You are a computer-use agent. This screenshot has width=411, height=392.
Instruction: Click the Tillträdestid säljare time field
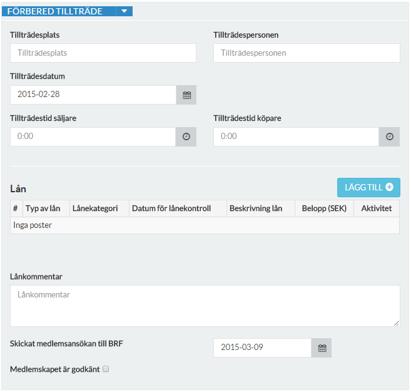93,137
